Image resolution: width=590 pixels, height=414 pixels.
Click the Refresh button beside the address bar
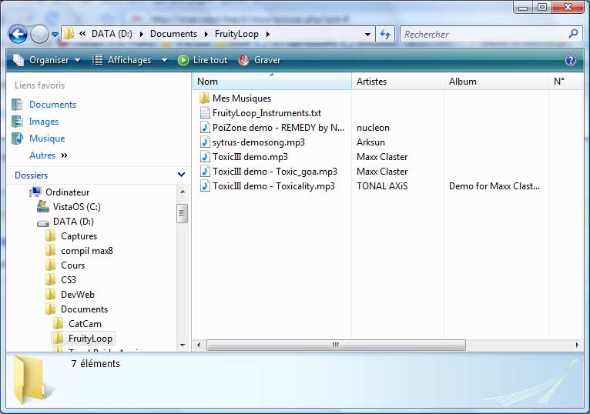(x=385, y=34)
